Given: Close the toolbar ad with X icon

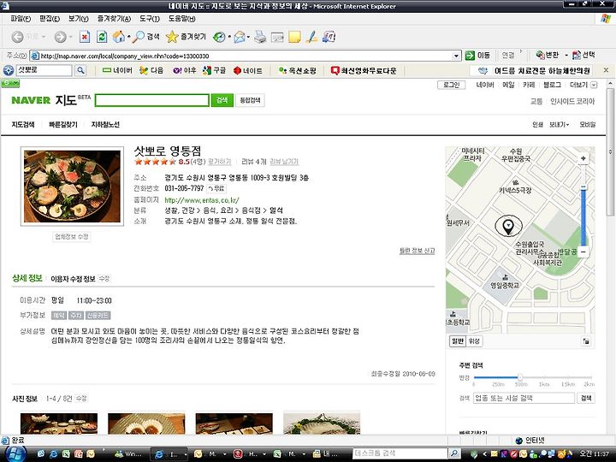Looking at the screenshot, I should pos(606,70).
